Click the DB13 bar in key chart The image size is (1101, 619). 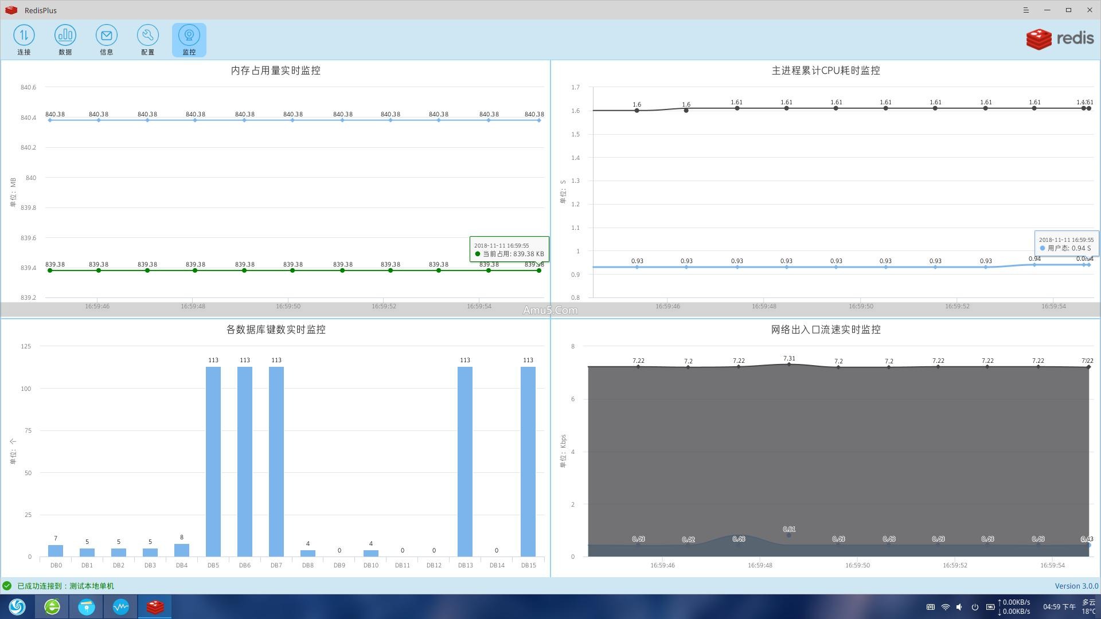pyautogui.click(x=465, y=461)
